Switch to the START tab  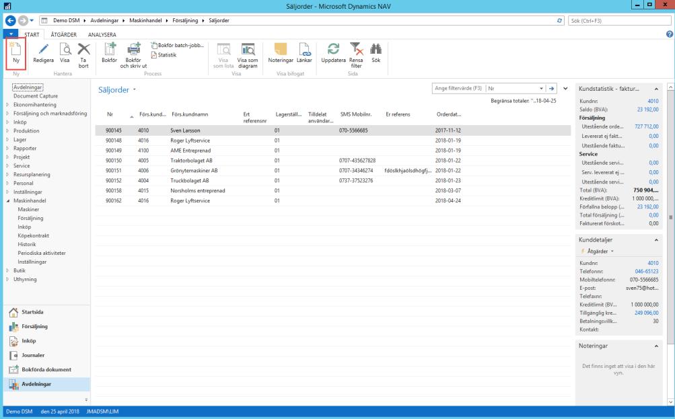(32, 34)
